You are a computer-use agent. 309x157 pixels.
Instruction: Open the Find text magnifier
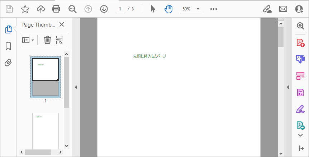tap(72, 9)
